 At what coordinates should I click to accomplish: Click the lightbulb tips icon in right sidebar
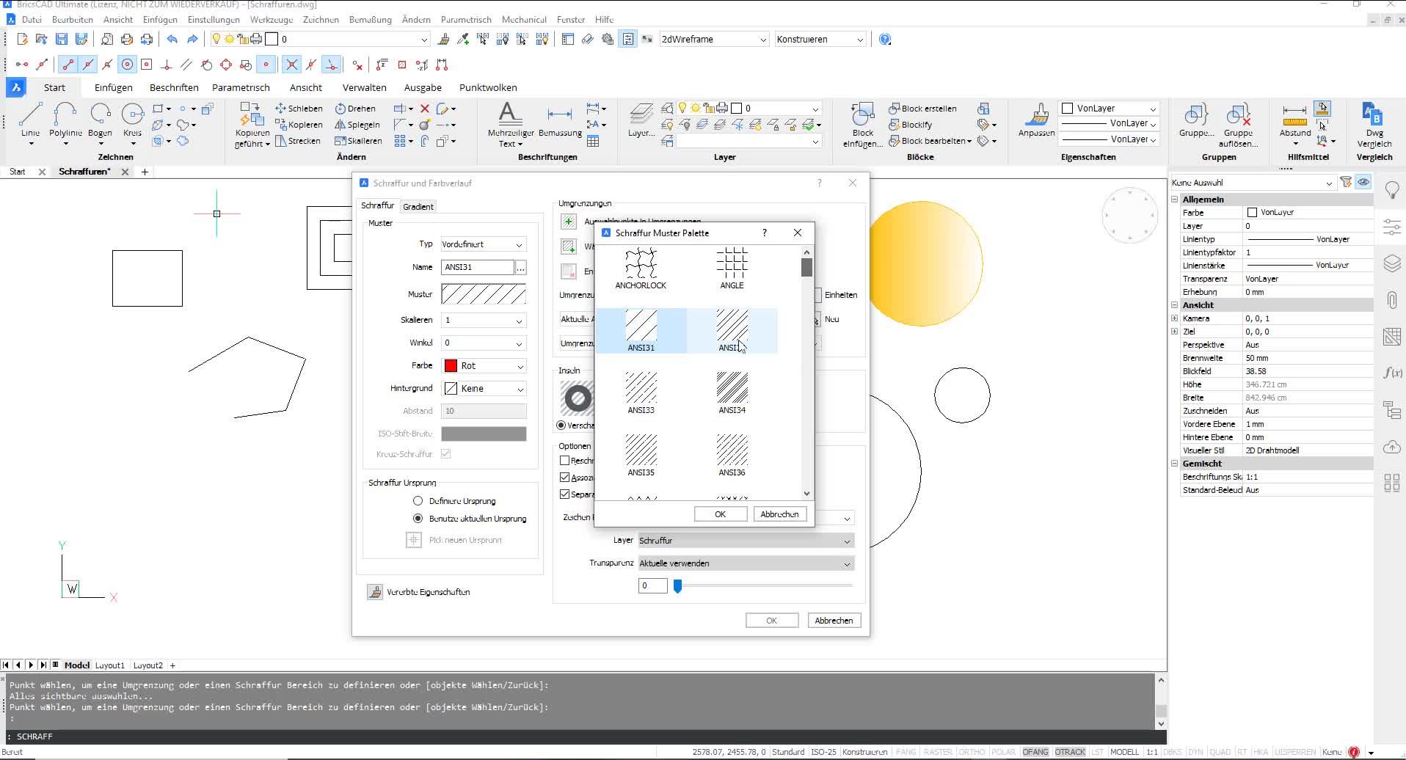1391,189
